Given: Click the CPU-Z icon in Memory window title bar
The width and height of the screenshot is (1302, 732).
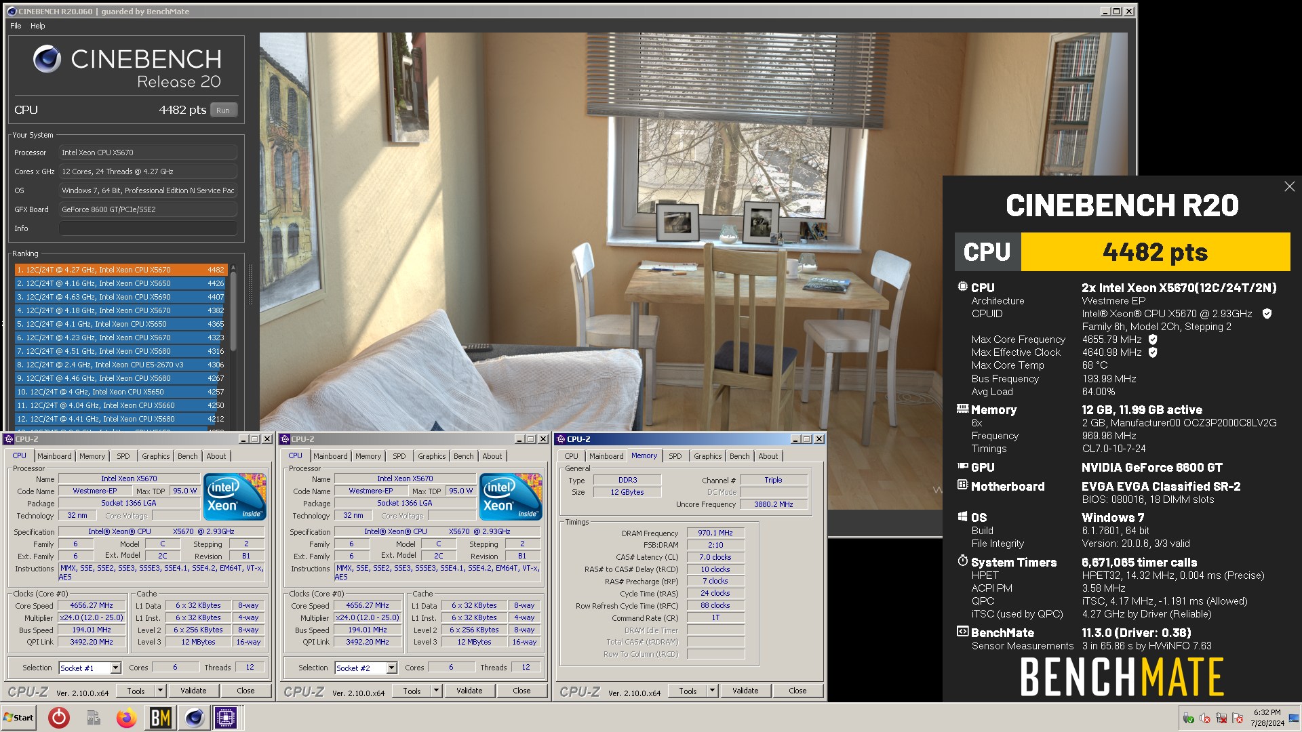Looking at the screenshot, I should click(561, 439).
